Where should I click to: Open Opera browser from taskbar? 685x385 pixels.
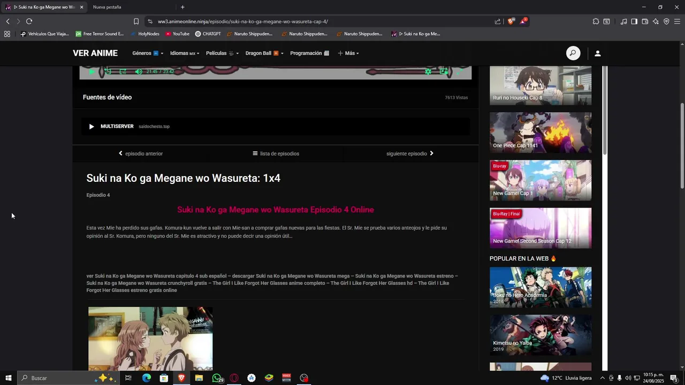pyautogui.click(x=234, y=378)
